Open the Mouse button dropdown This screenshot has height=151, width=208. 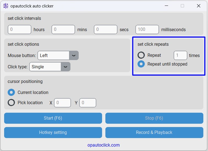[58, 55]
